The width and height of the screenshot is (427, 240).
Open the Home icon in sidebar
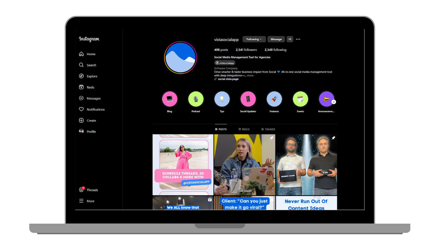(x=81, y=54)
